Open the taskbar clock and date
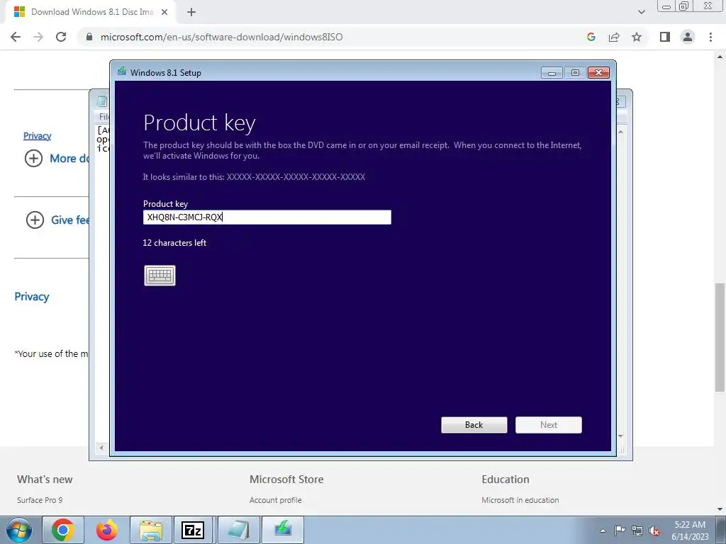 click(690, 531)
